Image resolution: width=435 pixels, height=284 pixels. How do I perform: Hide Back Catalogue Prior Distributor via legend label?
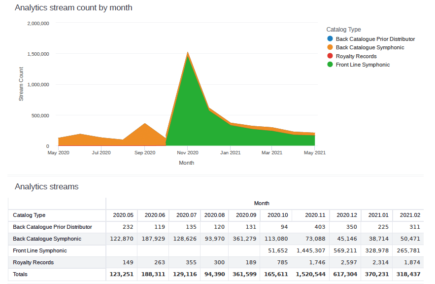pyautogui.click(x=375, y=39)
